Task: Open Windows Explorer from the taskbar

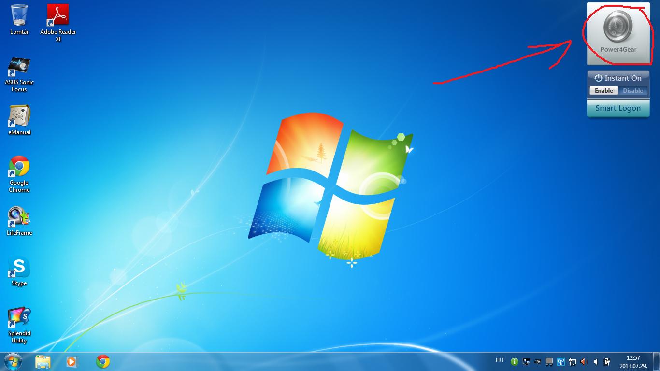Action: click(x=43, y=361)
